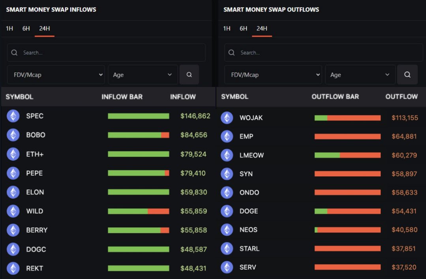Image resolution: width=426 pixels, height=279 pixels.
Task: Switch Inflows panel to the 1H tab
Action: [x=9, y=28]
